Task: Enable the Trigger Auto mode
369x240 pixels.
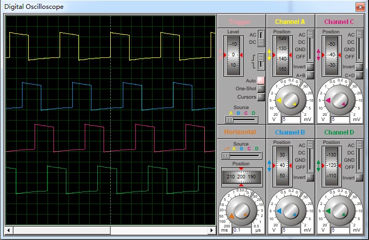Action: [x=260, y=80]
